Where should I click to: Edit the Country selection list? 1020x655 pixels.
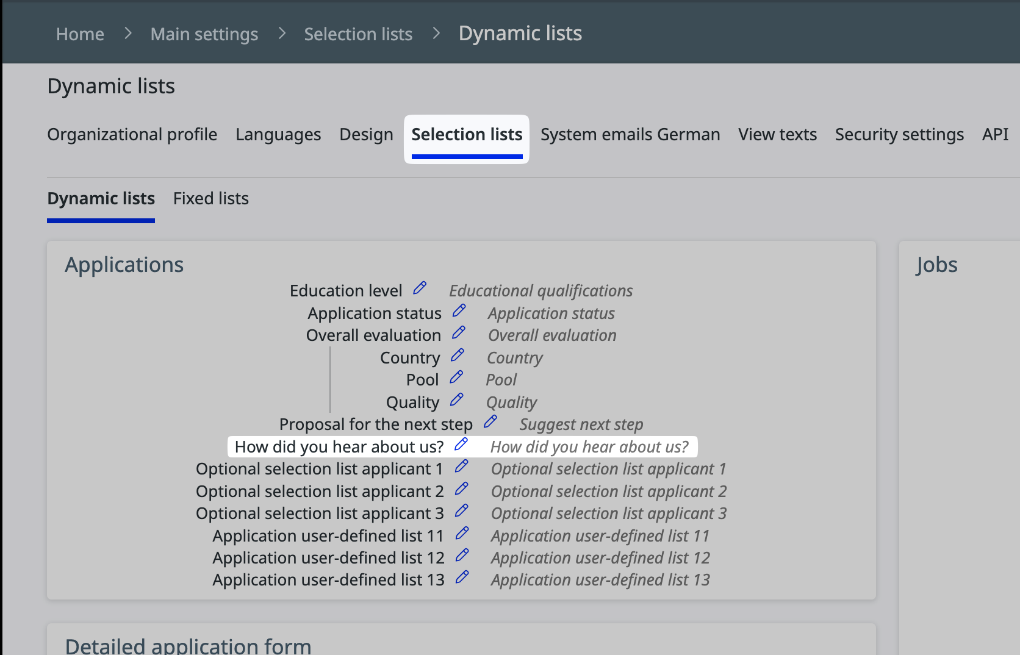click(458, 355)
